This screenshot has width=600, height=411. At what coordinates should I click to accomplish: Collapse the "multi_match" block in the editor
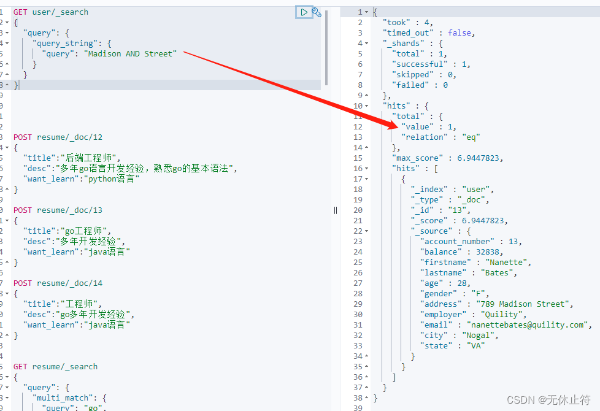pyautogui.click(x=7, y=398)
